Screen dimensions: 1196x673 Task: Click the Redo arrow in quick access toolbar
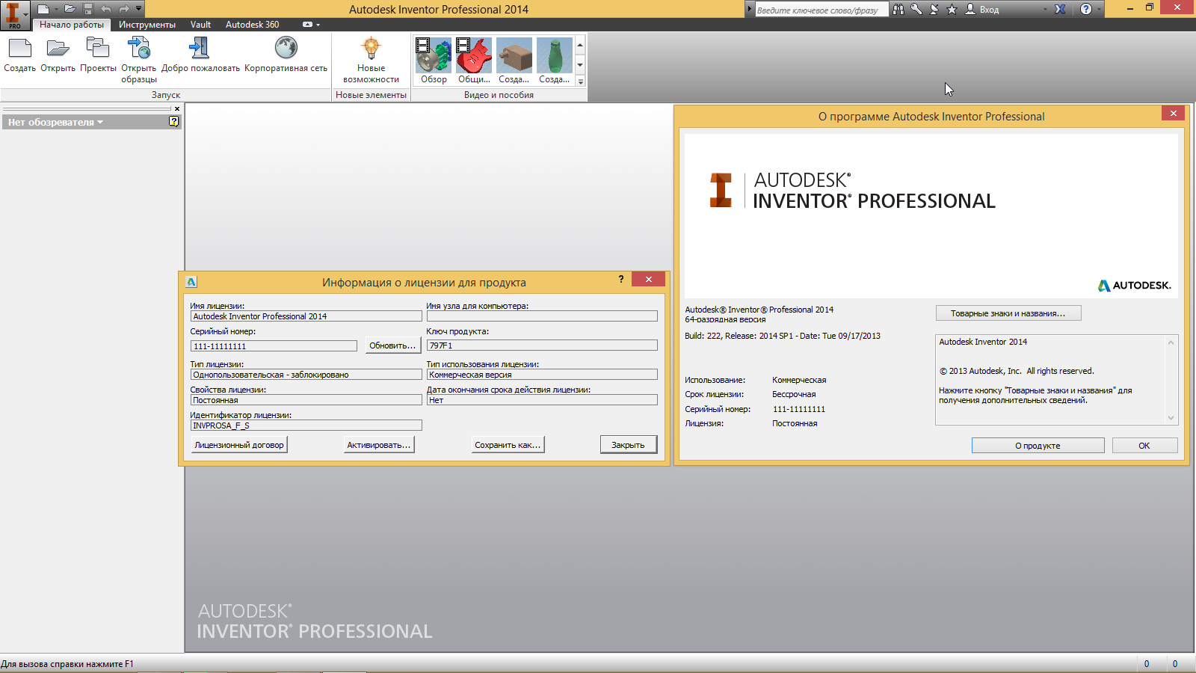coord(124,9)
